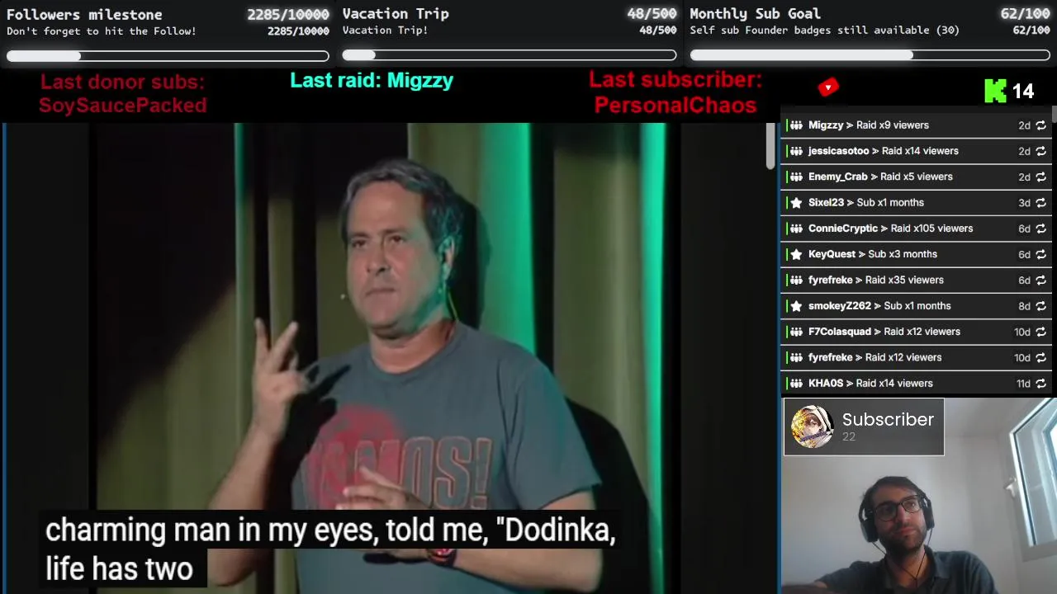Replay the Migzzy raid alert
1057x594 pixels.
pos(1041,125)
